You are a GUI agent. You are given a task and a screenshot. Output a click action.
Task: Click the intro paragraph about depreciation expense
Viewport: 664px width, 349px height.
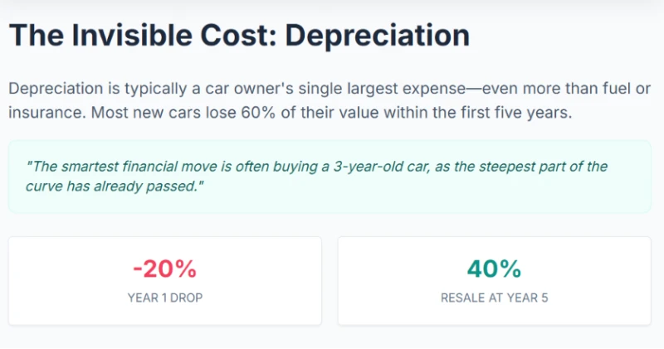pyautogui.click(x=330, y=100)
